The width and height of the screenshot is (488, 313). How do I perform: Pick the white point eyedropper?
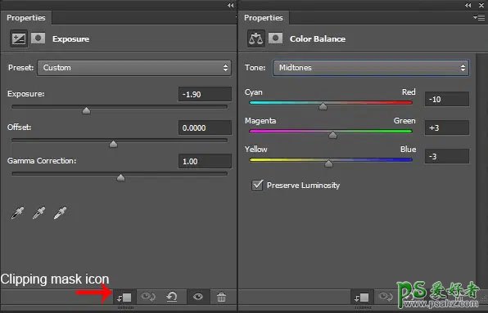60,213
